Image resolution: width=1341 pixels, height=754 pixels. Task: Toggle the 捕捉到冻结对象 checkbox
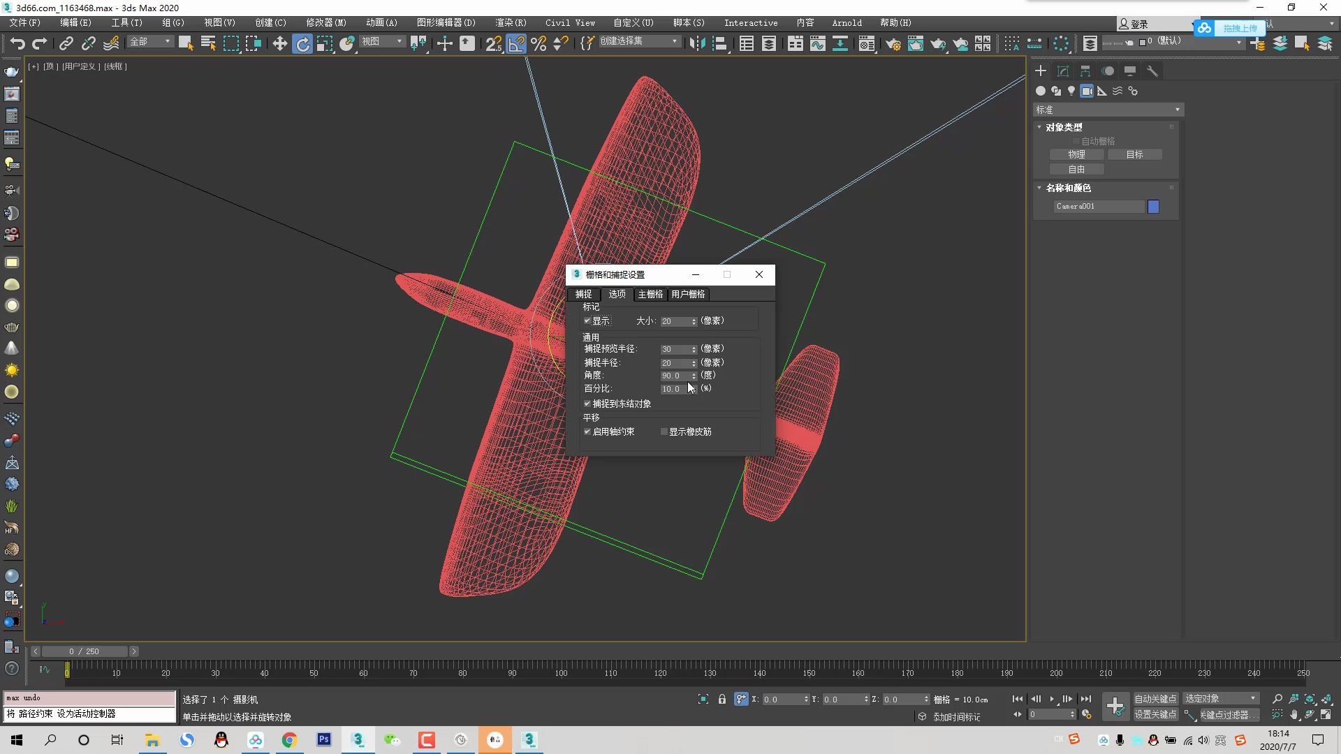pos(587,404)
